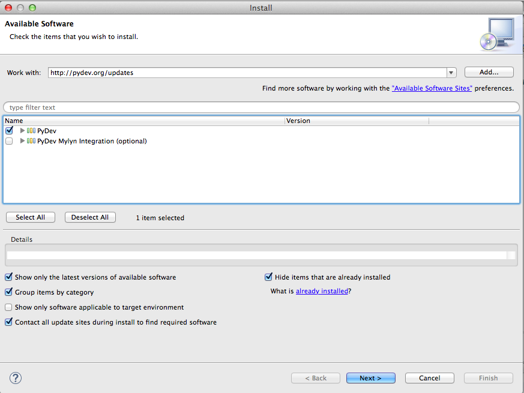524x393 pixels.
Task: Click the Add... button
Action: click(489, 71)
